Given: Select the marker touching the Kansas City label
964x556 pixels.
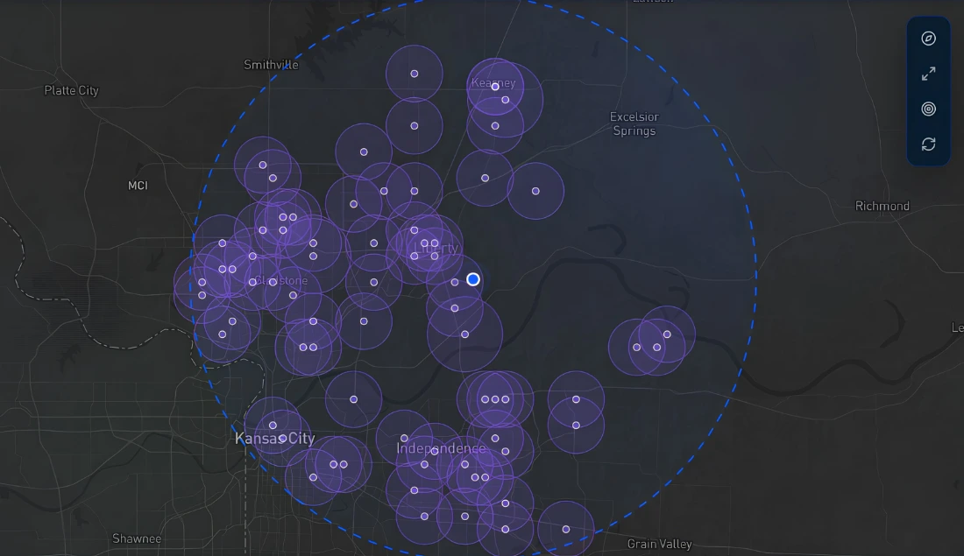Looking at the screenshot, I should pyautogui.click(x=283, y=438).
